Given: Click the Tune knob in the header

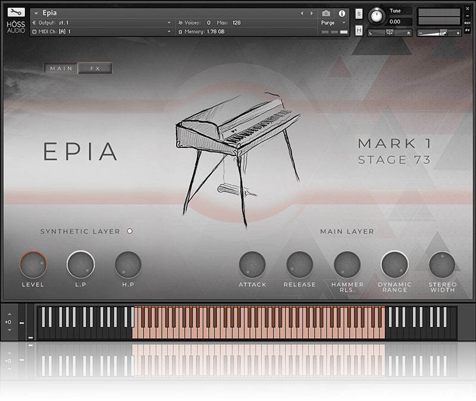Looking at the screenshot, I should 376,15.
